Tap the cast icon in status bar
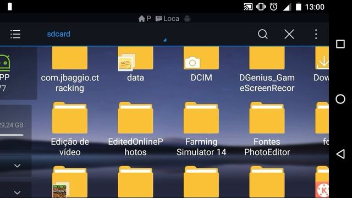 [x=248, y=7]
